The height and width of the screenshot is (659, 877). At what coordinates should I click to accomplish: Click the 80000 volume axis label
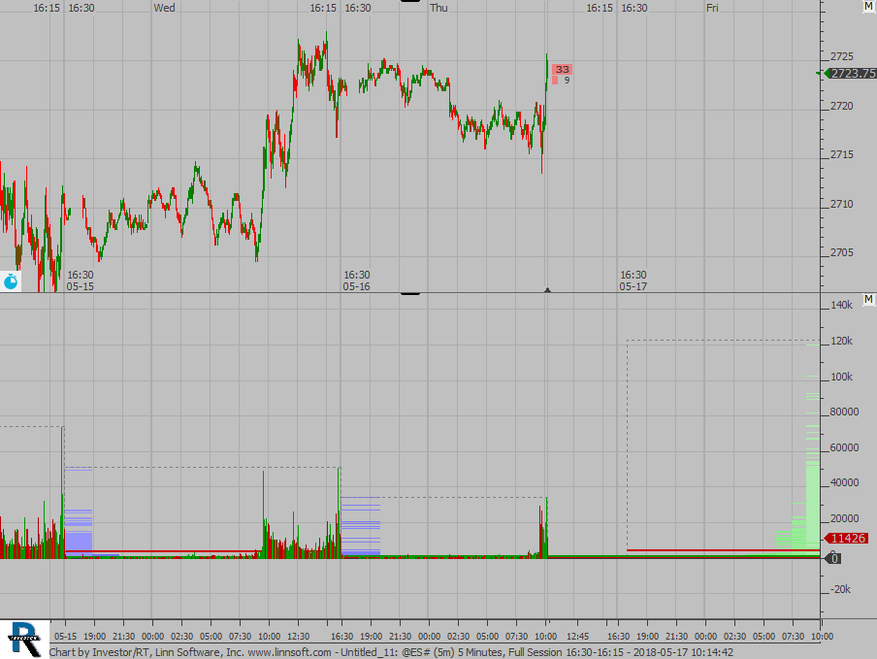coord(845,412)
